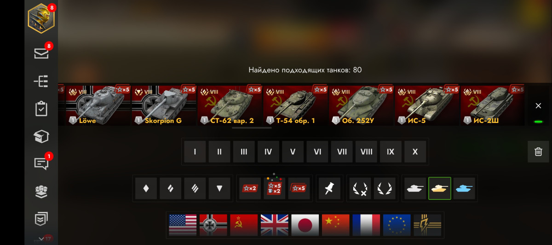Select the Löwe tank card
Viewport: 552px width, 245px height.
click(x=98, y=105)
